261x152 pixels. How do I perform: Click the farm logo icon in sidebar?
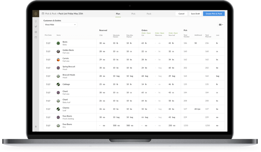36,14
